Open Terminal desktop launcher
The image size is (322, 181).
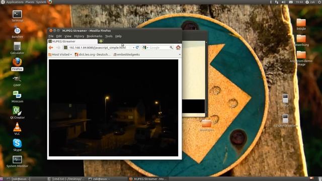17,14
